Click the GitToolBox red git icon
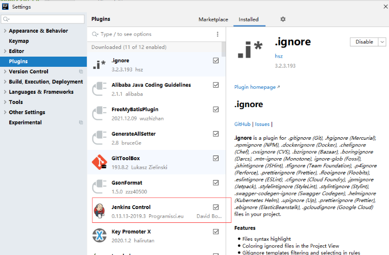 (99, 162)
